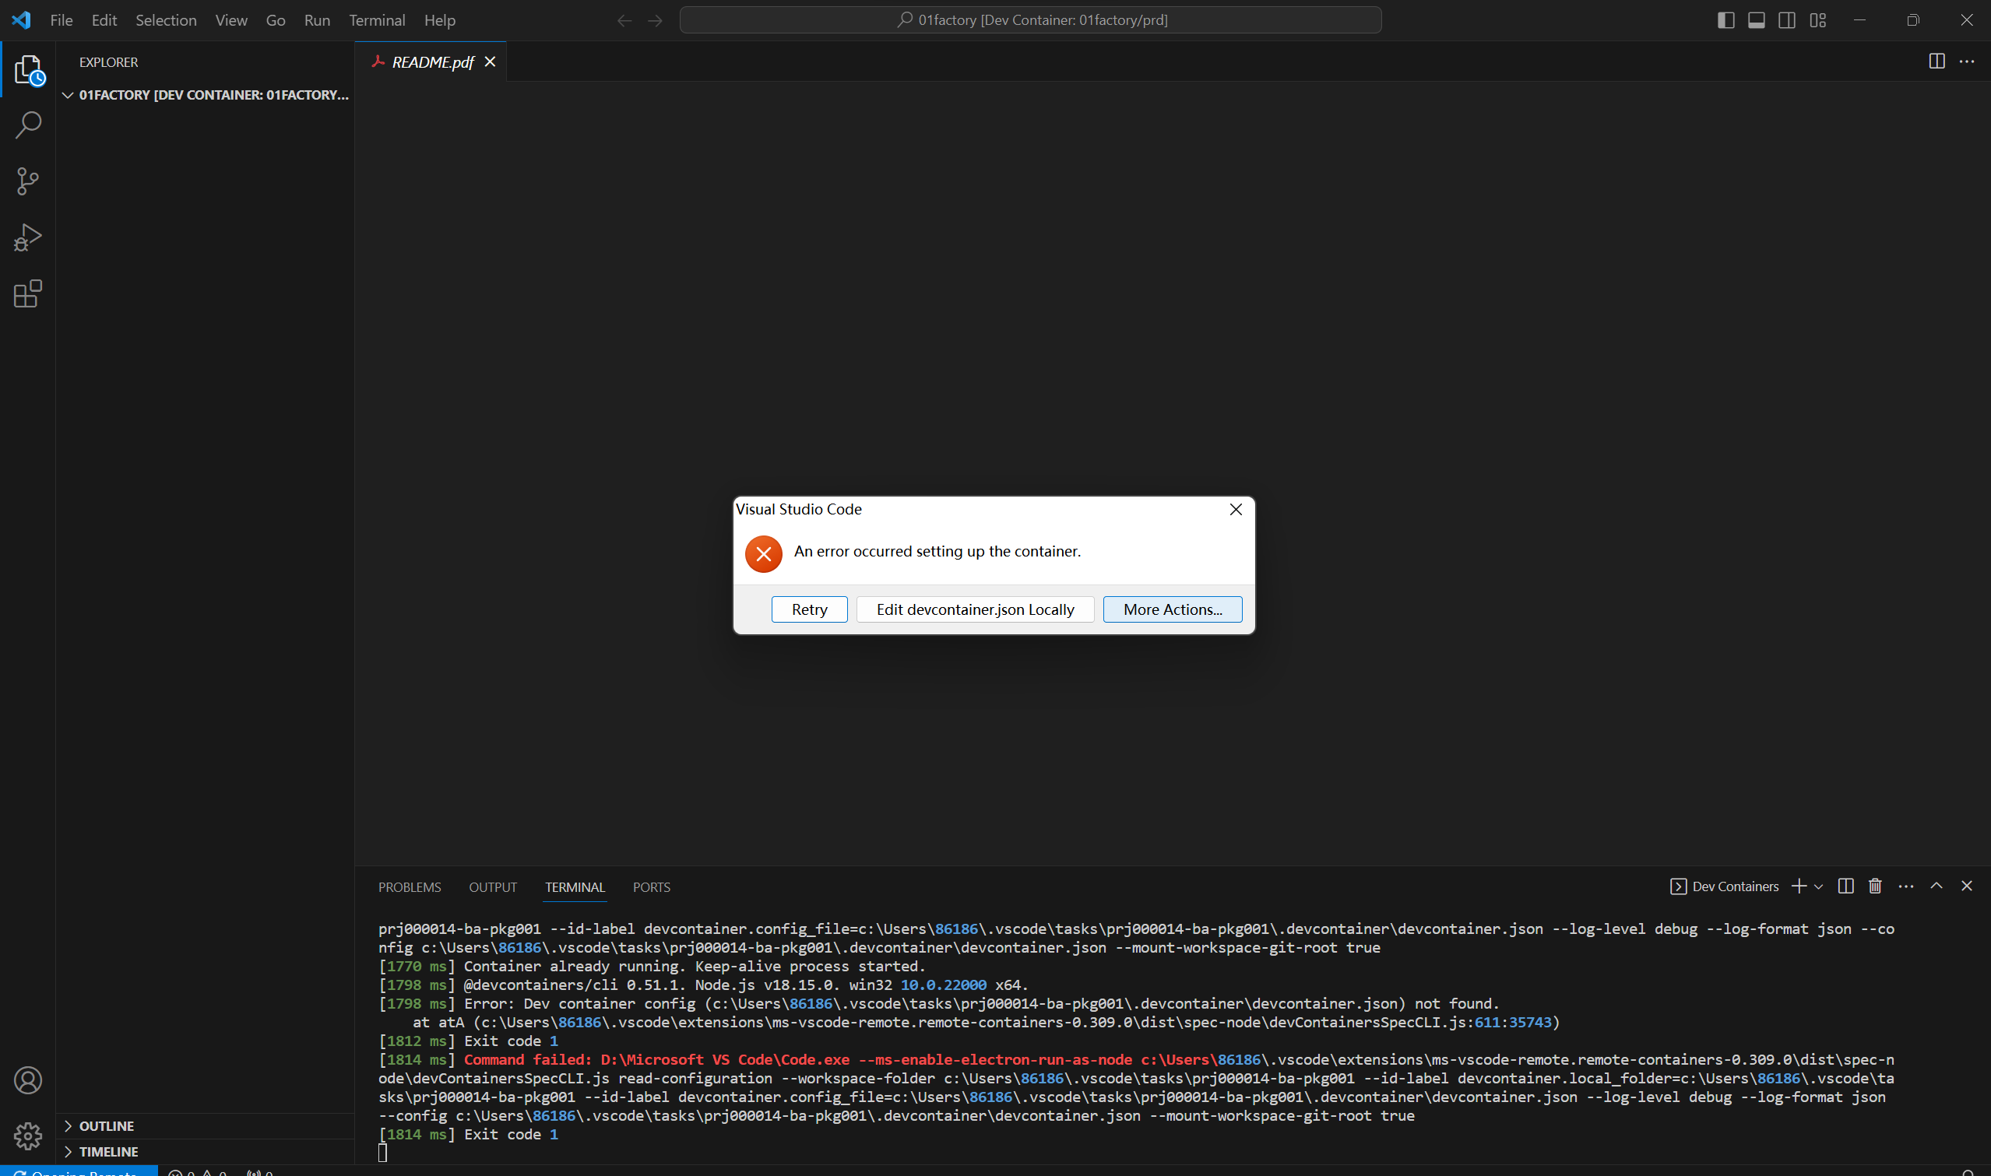
Task: Expand the OUTLINE section
Action: [x=206, y=1126]
